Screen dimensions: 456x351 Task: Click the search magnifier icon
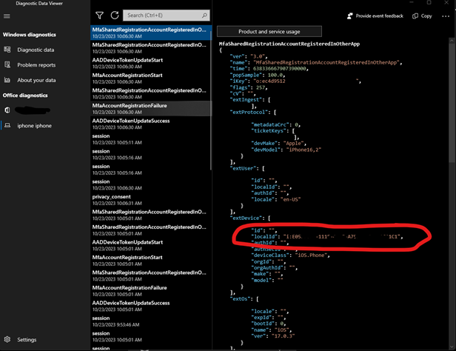204,16
